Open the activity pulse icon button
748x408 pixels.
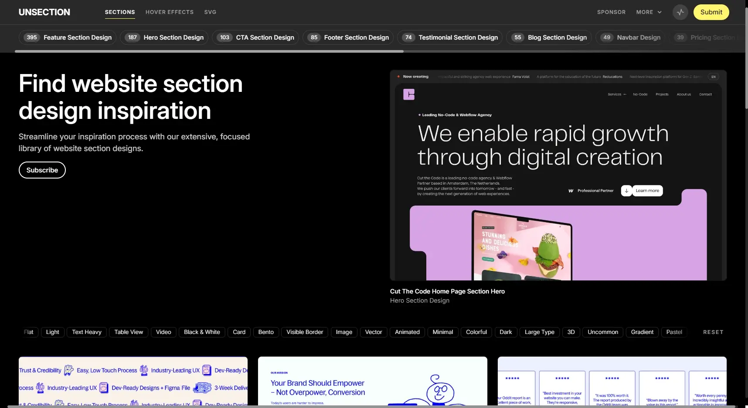pyautogui.click(x=680, y=12)
